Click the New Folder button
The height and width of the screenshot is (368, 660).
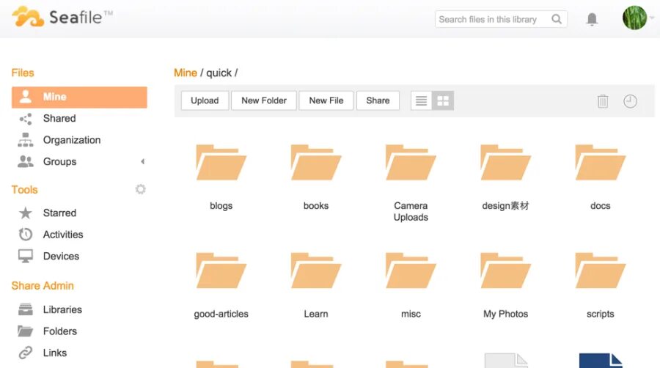click(264, 100)
